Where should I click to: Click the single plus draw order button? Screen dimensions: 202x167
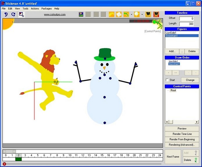[x=168, y=73]
